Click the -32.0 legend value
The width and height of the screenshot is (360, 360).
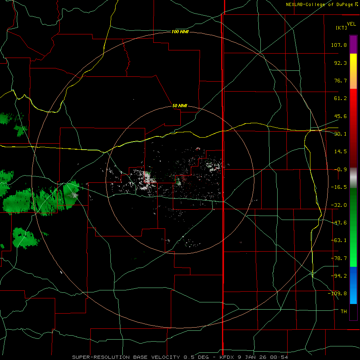point(339,205)
